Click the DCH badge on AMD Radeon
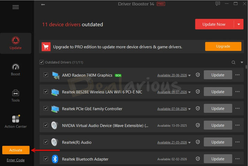 (118, 75)
